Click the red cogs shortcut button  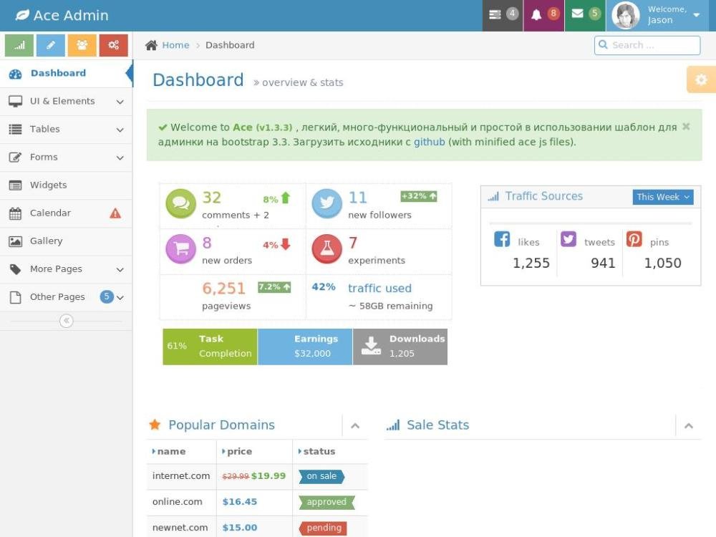(x=113, y=45)
